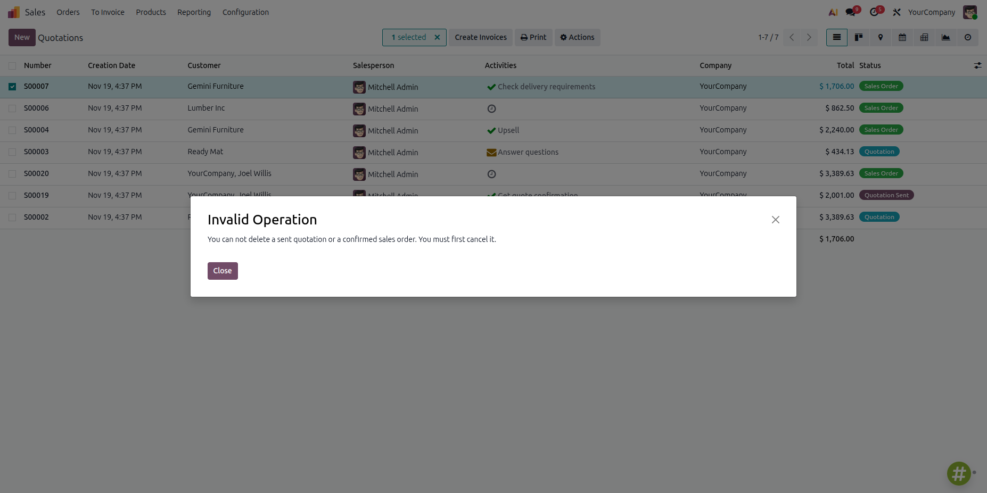The width and height of the screenshot is (987, 493).
Task: Open the pivot table view
Action: [x=924, y=37]
